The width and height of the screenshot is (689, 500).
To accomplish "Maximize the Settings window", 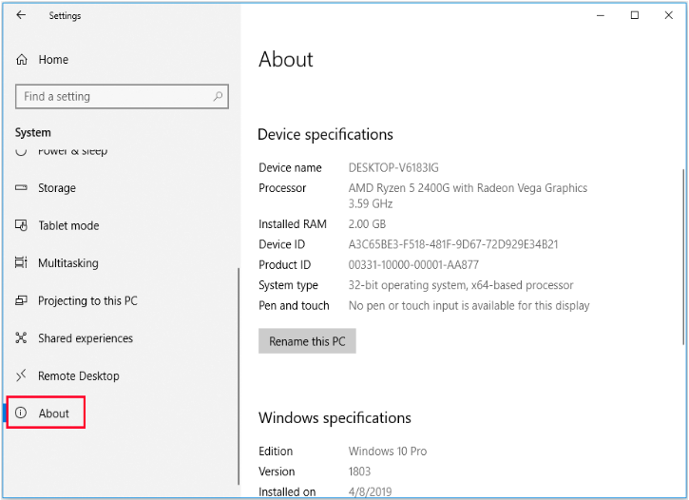I will [635, 15].
